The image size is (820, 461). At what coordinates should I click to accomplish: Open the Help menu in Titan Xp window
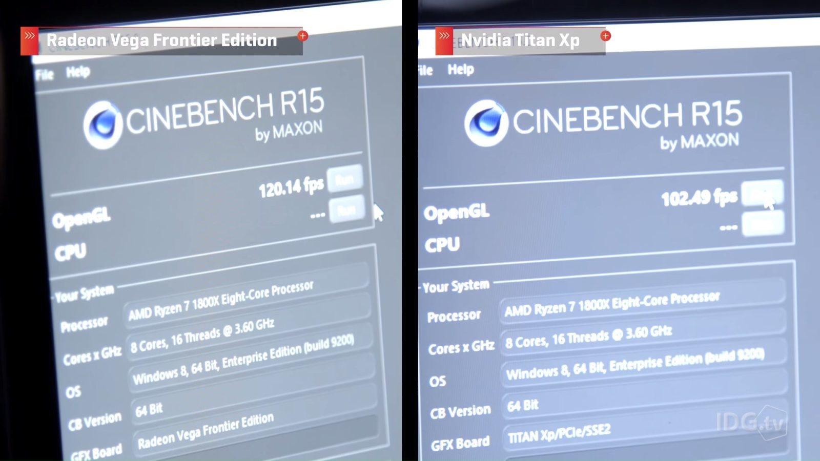460,69
